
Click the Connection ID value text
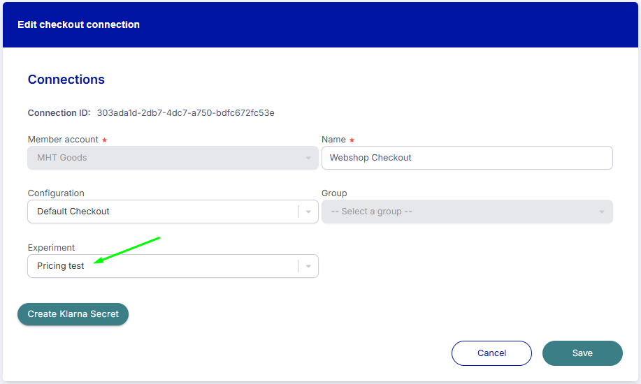tap(185, 113)
